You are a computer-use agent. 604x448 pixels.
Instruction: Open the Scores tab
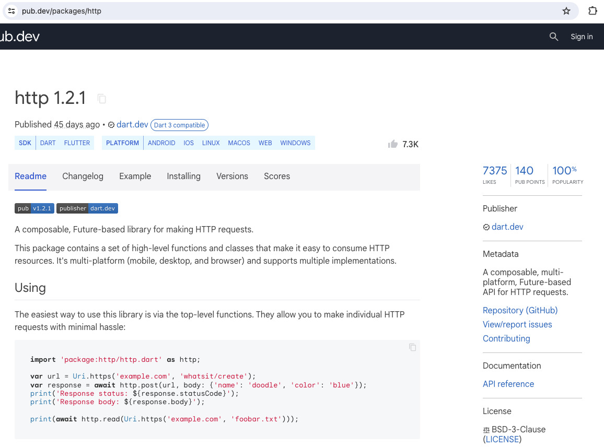[x=277, y=176]
